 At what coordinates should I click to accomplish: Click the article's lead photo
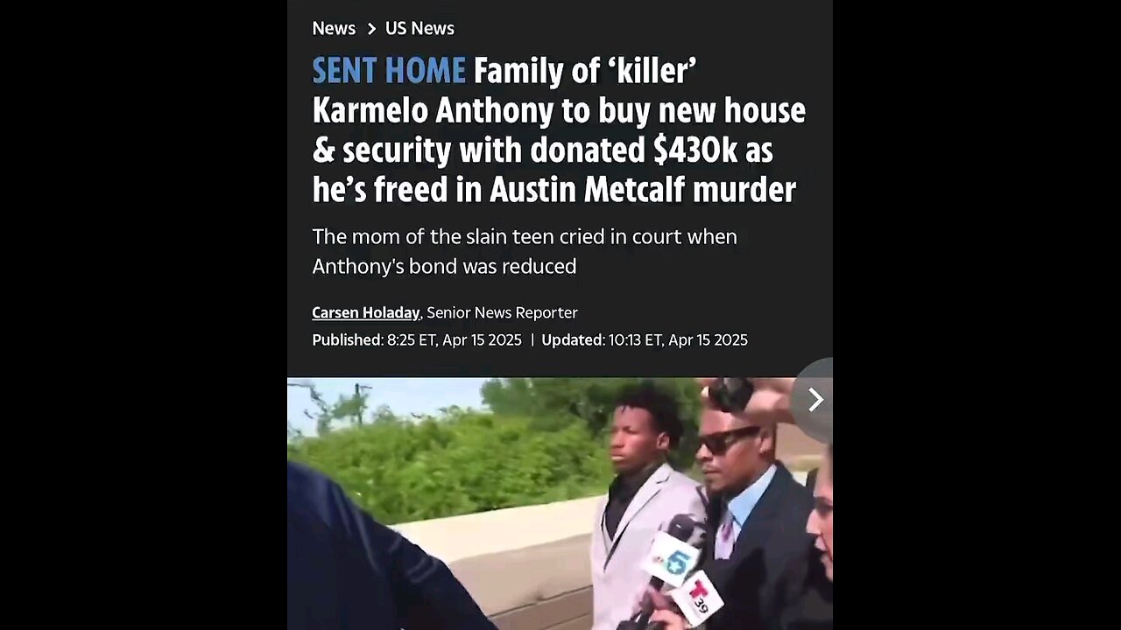tap(560, 503)
